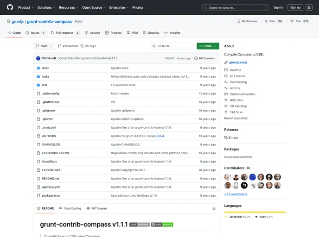Click the history clock icon beside 203 Commits
The height and width of the screenshot is (237, 319).
point(196,58)
